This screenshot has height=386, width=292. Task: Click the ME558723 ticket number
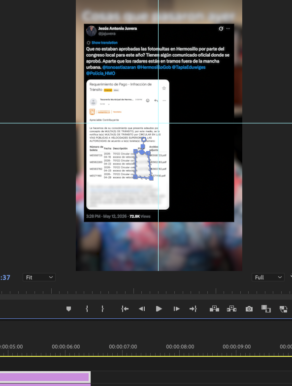(96, 155)
